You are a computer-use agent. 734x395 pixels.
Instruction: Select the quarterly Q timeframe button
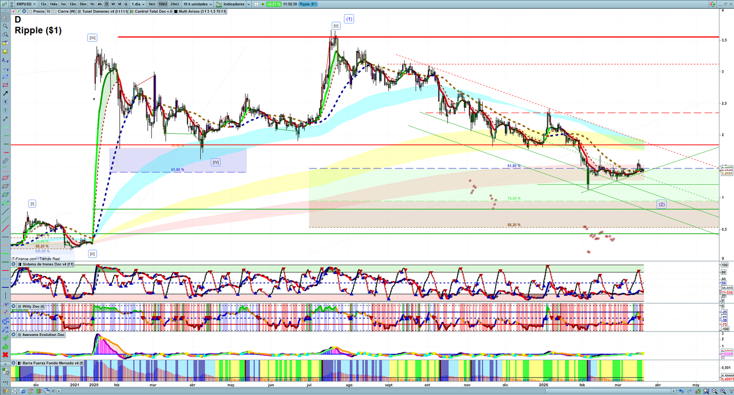point(126,4)
